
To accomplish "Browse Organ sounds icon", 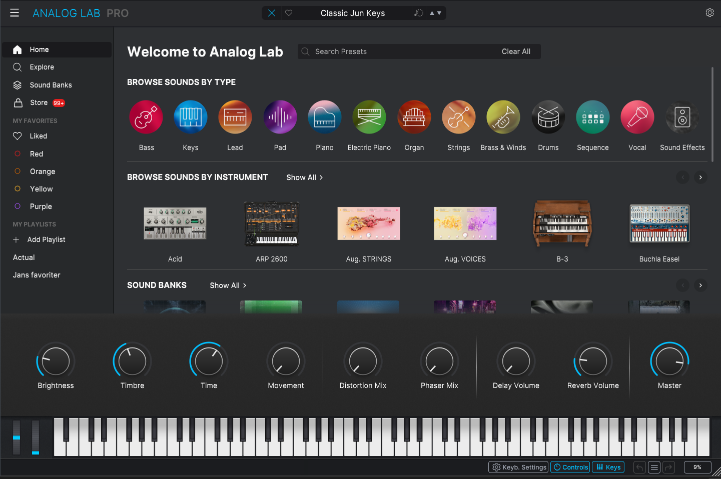I will 414,117.
